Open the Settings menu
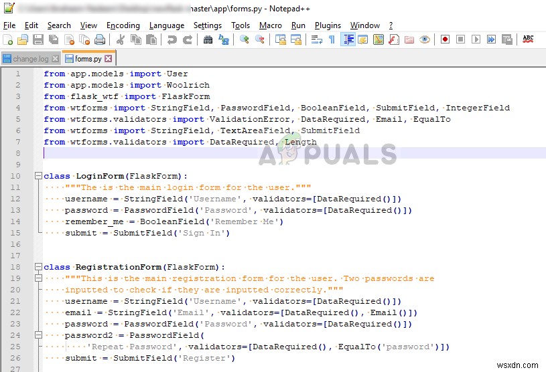 click(x=208, y=25)
